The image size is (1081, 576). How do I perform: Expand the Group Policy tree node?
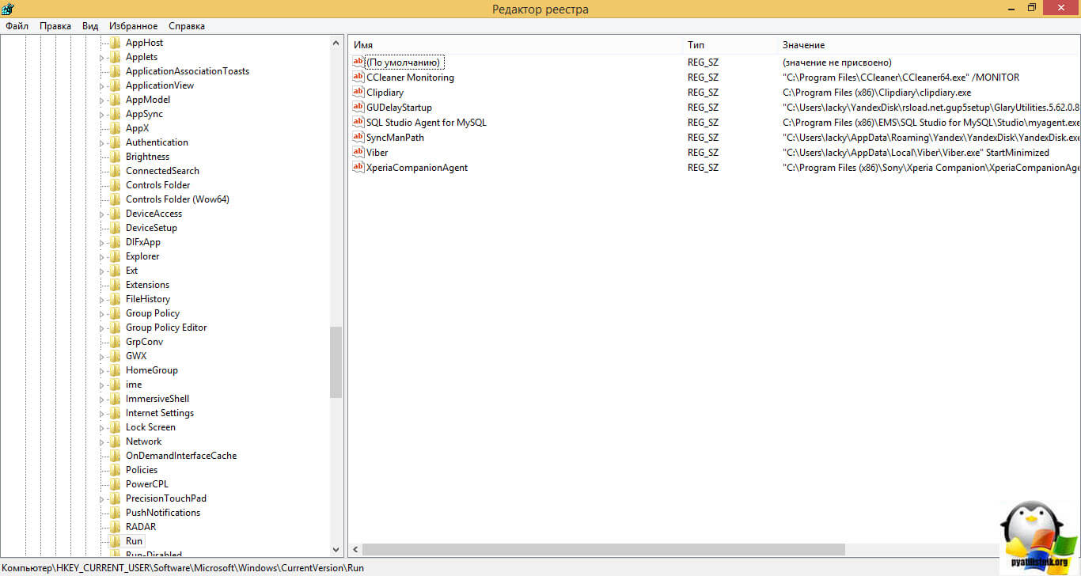pyautogui.click(x=101, y=314)
